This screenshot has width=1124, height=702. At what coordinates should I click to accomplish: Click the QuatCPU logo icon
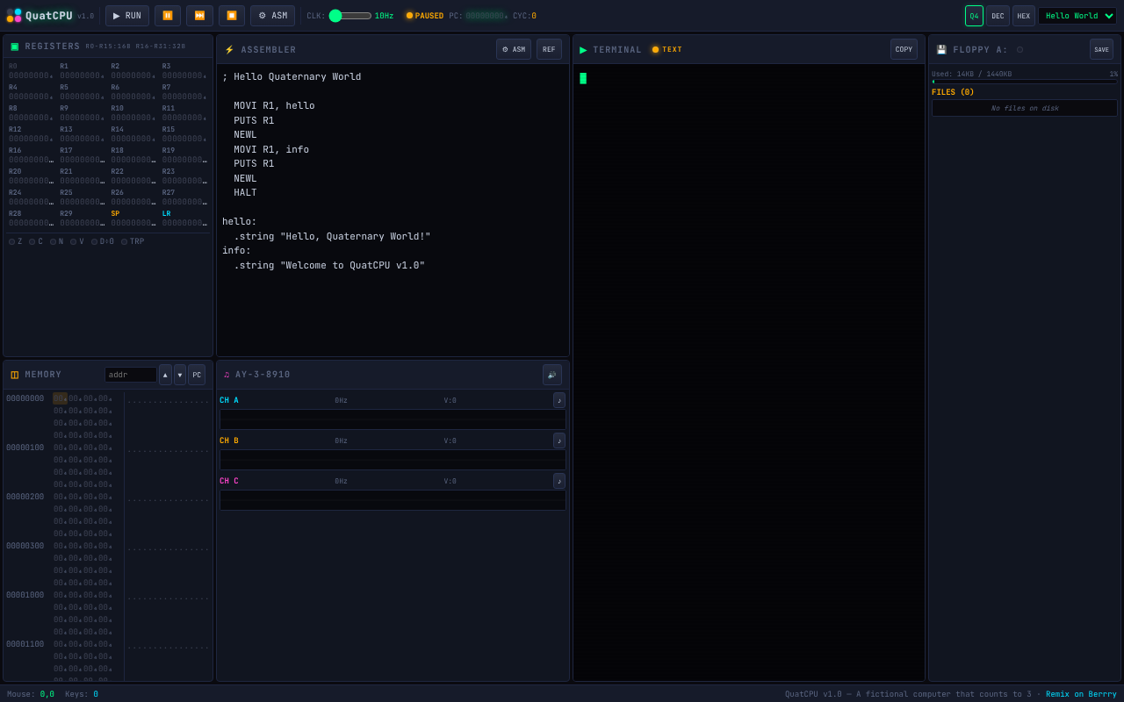tap(14, 16)
